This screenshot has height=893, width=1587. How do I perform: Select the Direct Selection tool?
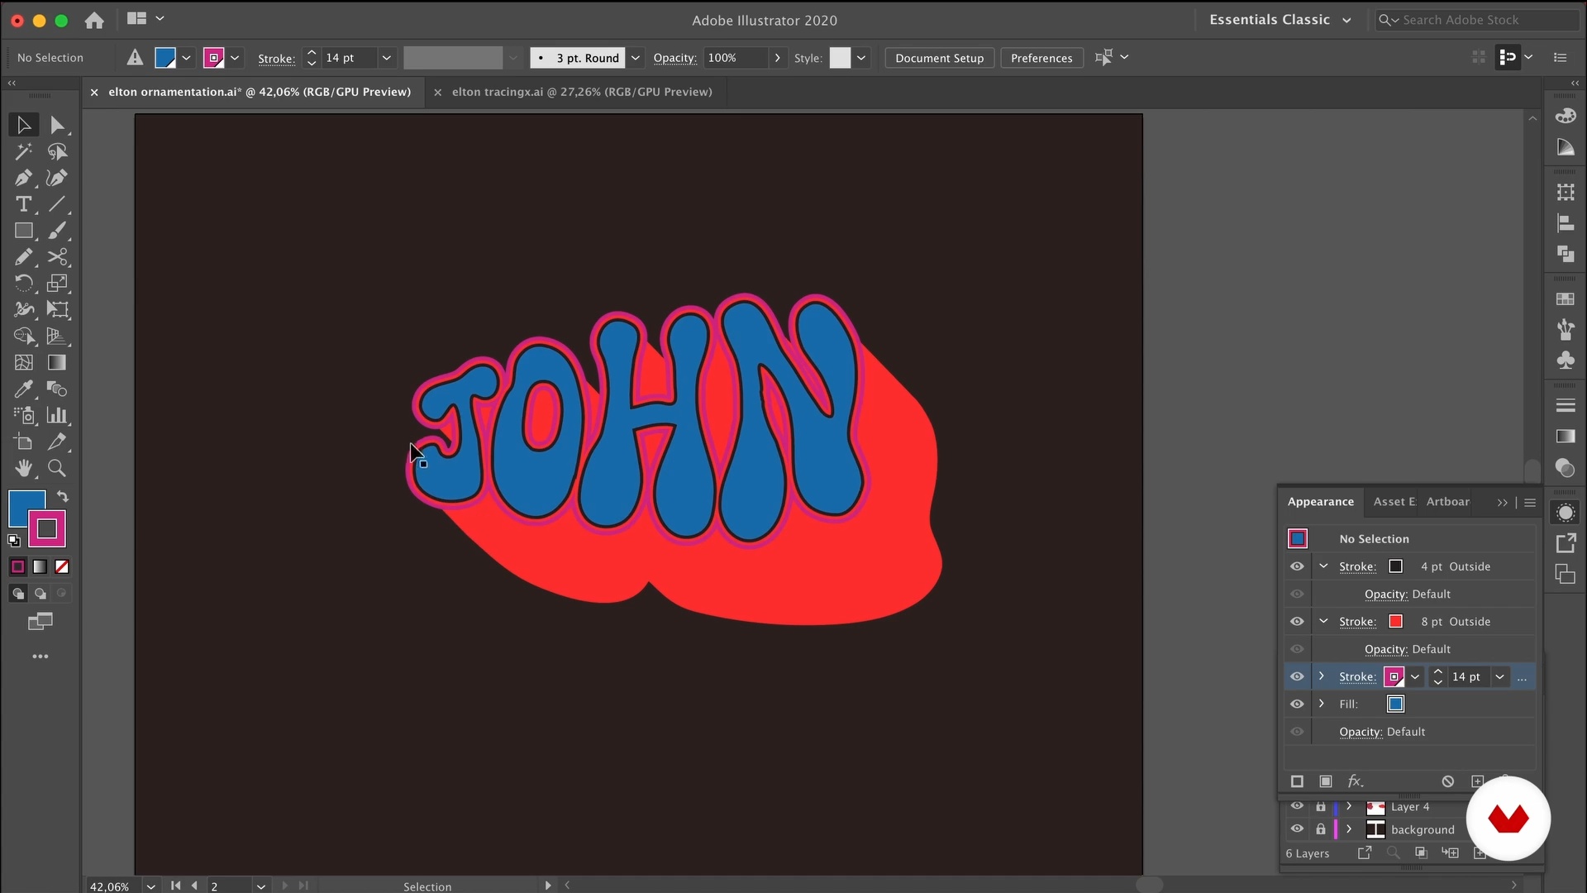coord(57,125)
